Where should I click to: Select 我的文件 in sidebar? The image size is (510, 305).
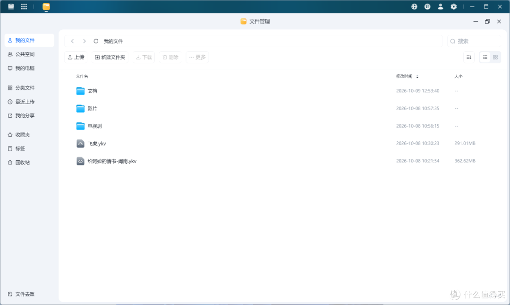[x=30, y=40]
